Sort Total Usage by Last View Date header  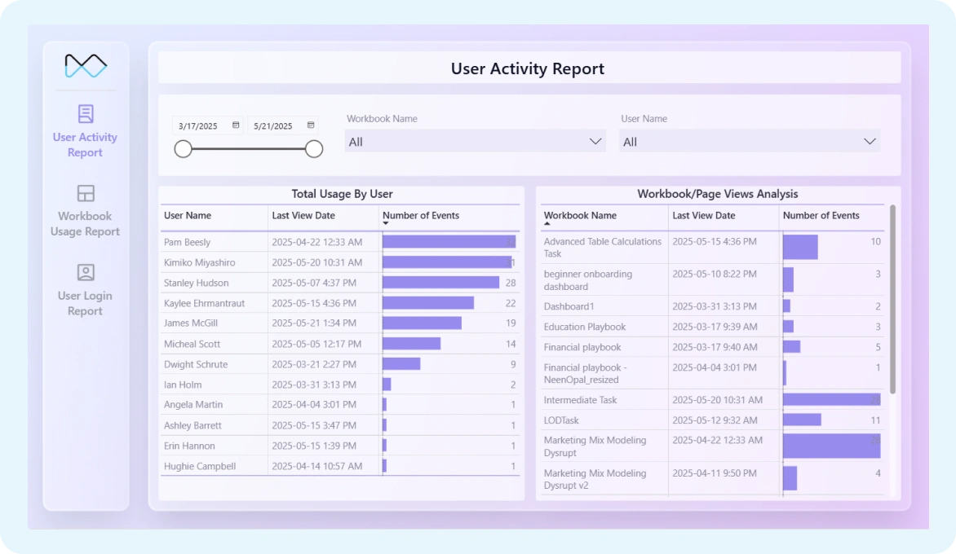click(x=303, y=216)
